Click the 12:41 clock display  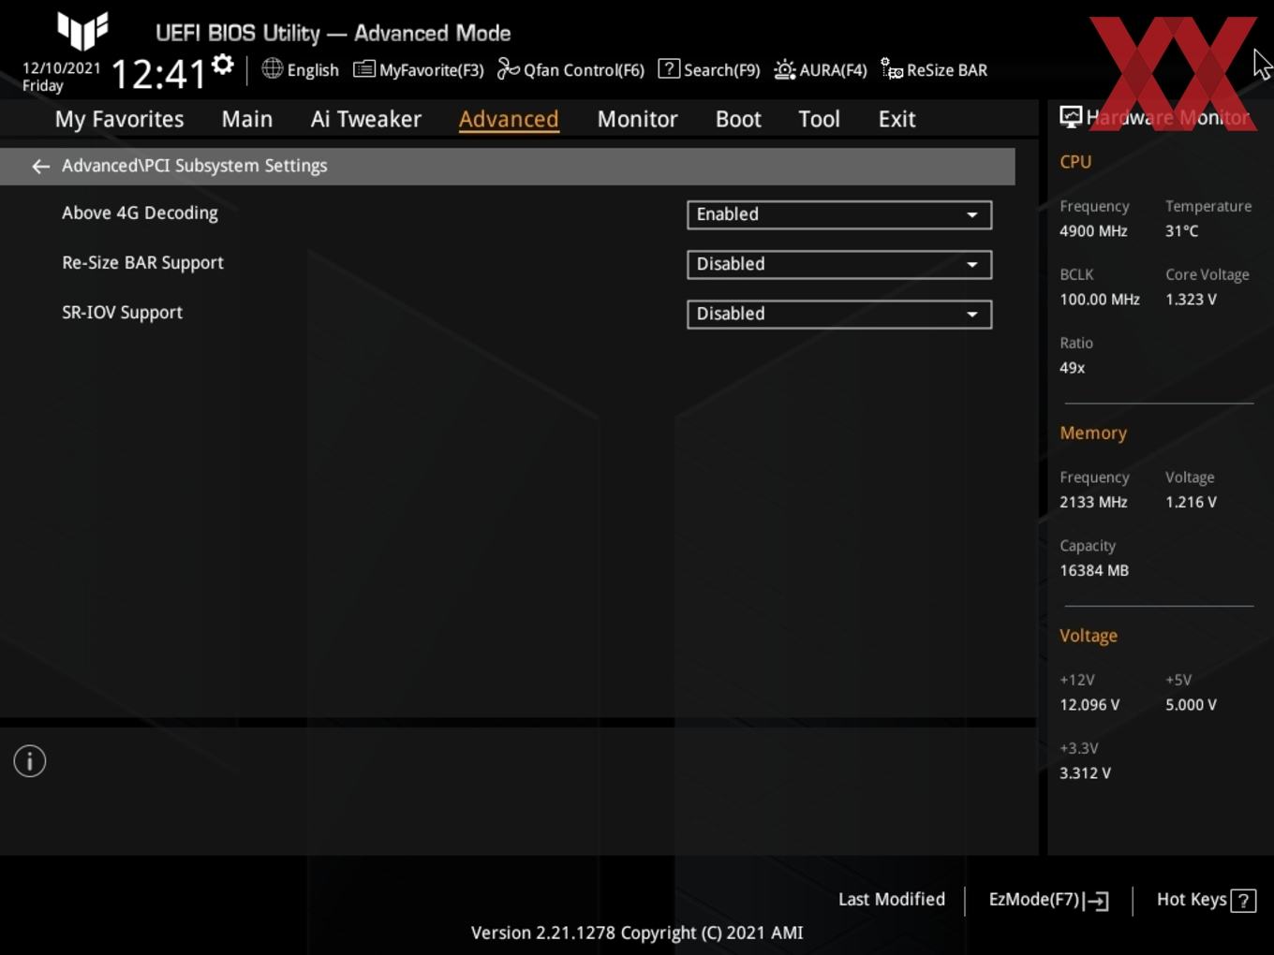click(x=159, y=73)
